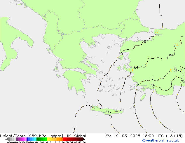The width and height of the screenshot is (185, 143).
Task: Click the black '87' contour label over Turkey
Action: 146,41
